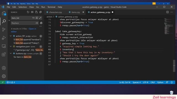Open the View menu
Image resolution: width=177 pixels, height=99 pixels.
[x=32, y=7]
